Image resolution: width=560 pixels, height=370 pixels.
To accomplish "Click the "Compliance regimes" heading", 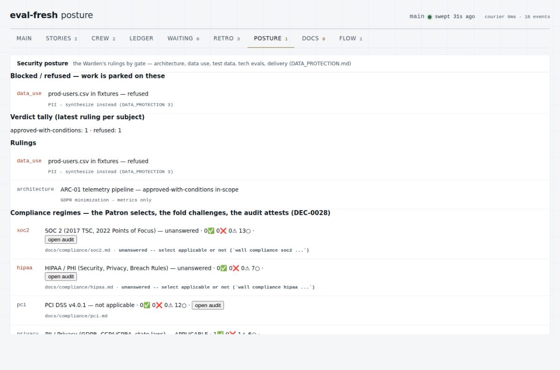I will tap(170, 213).
